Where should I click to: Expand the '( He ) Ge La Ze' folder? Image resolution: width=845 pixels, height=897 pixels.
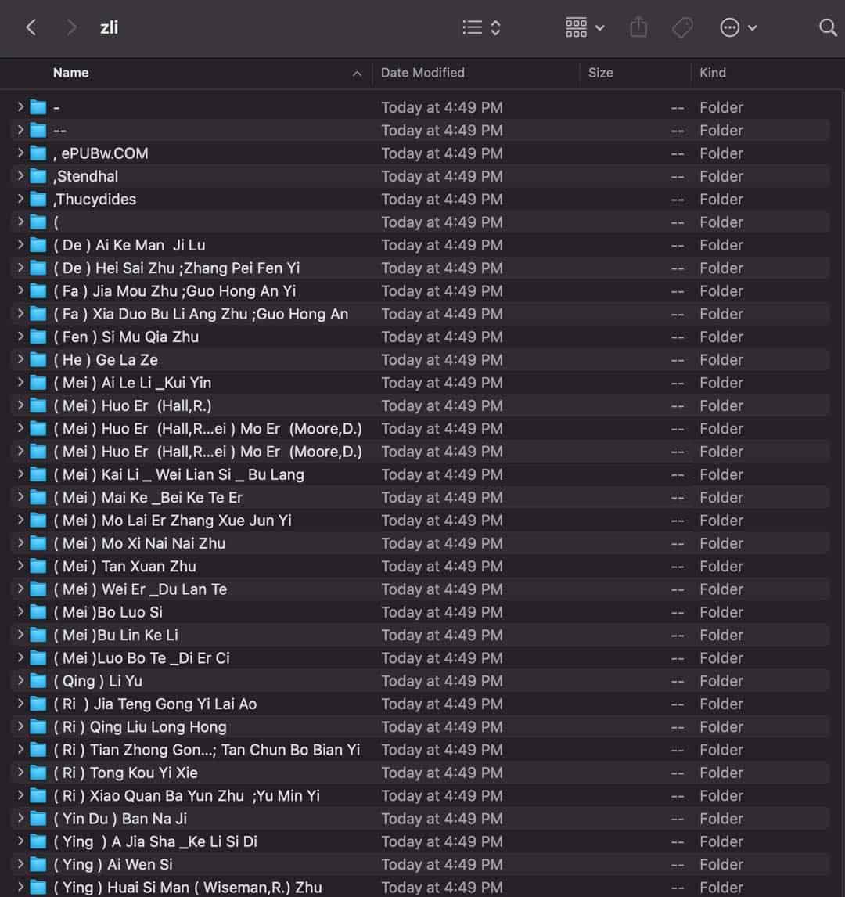click(x=20, y=359)
